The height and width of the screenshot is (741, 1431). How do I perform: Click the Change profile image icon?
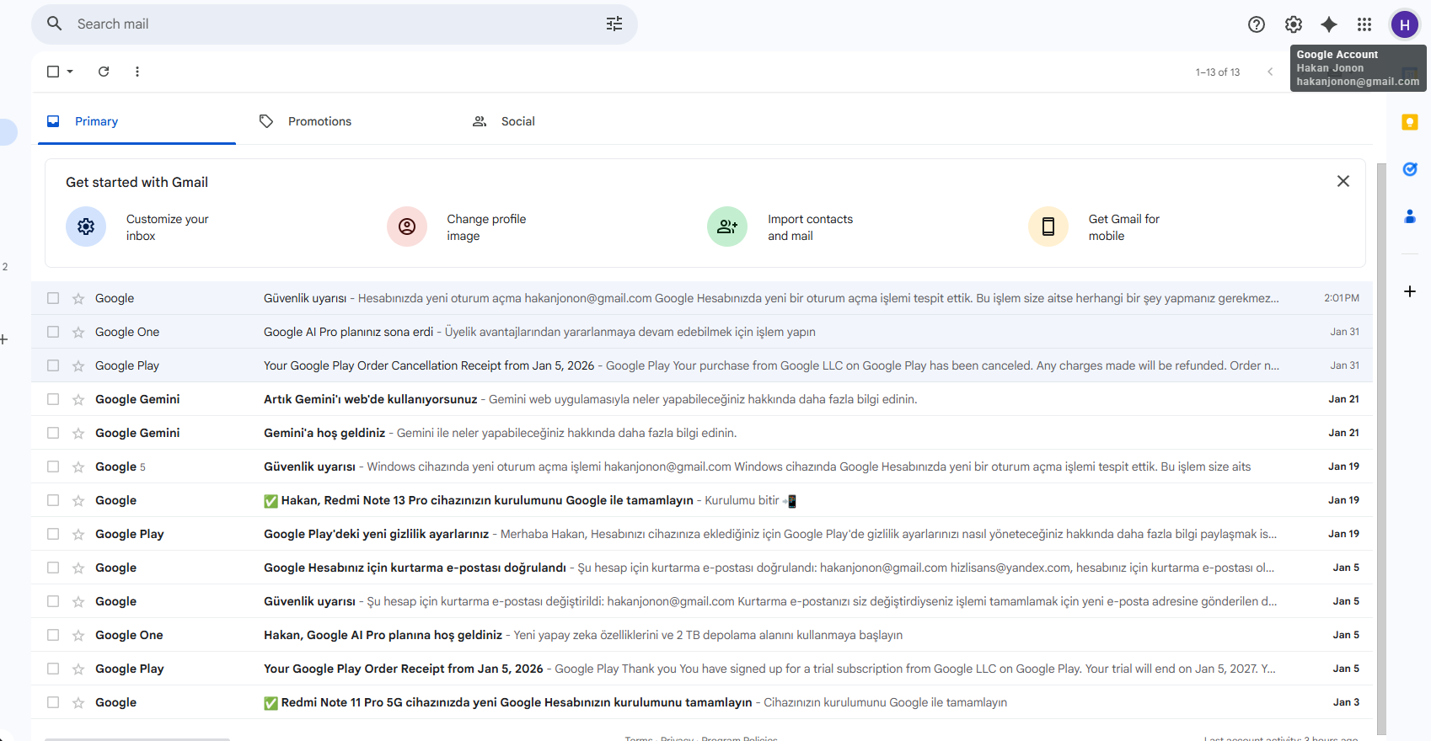(x=407, y=227)
